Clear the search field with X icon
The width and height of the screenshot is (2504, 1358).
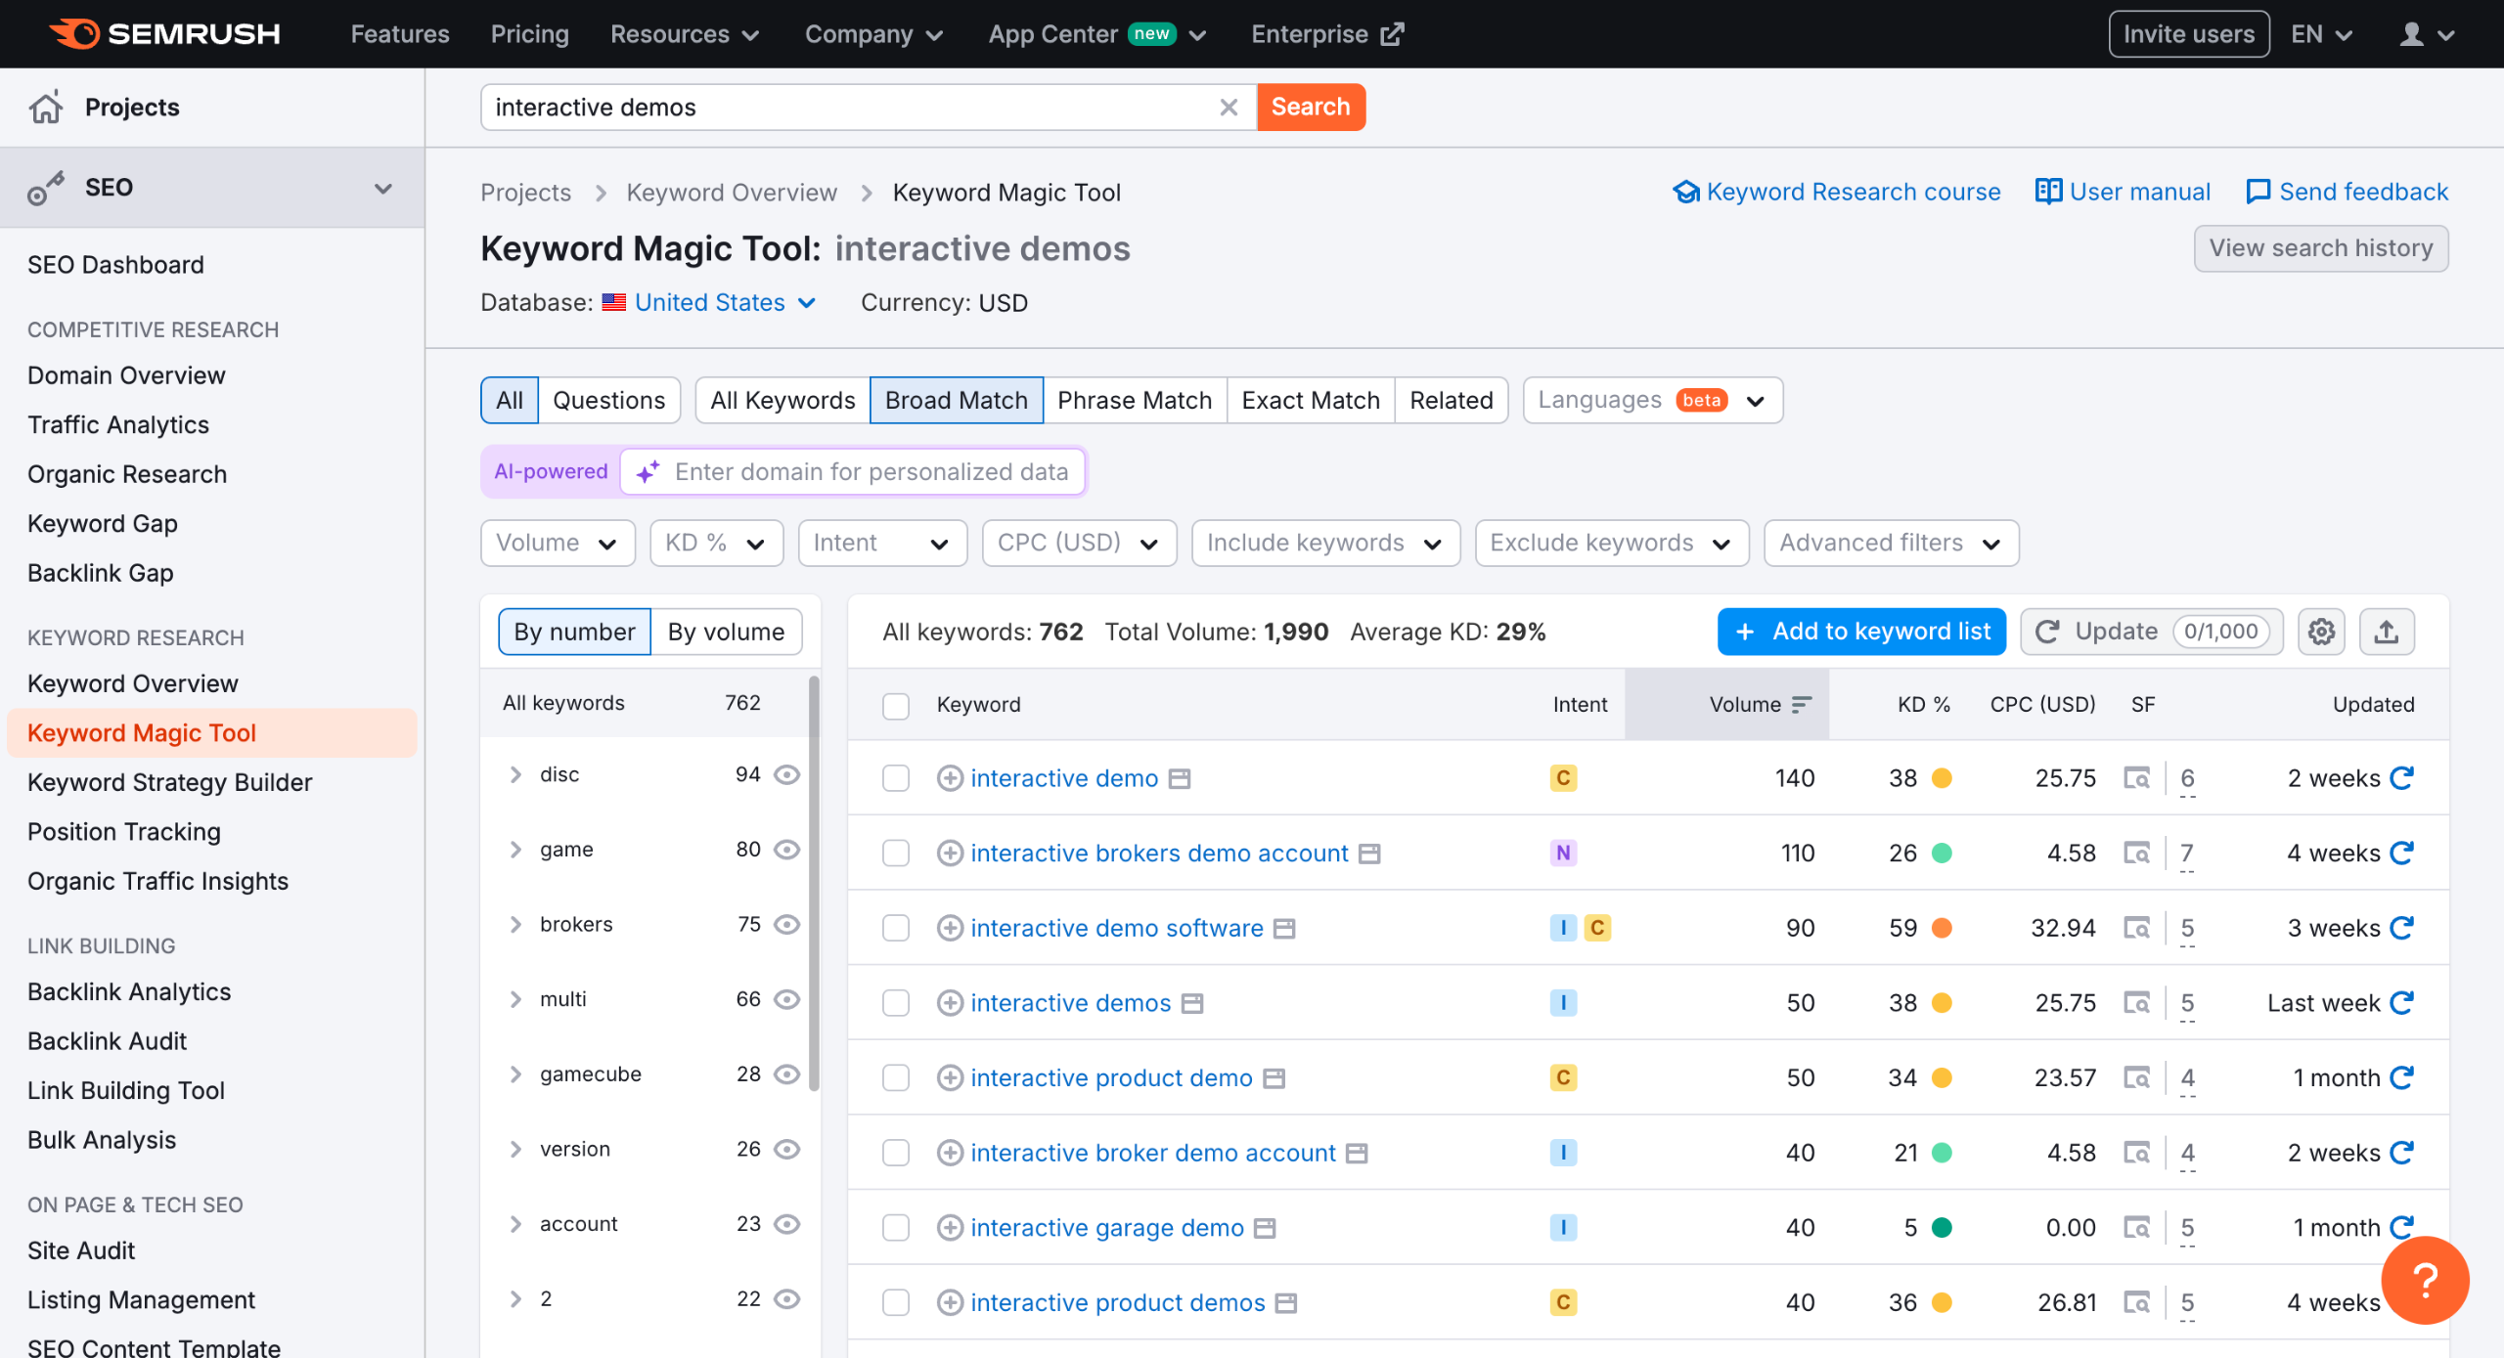(1229, 108)
